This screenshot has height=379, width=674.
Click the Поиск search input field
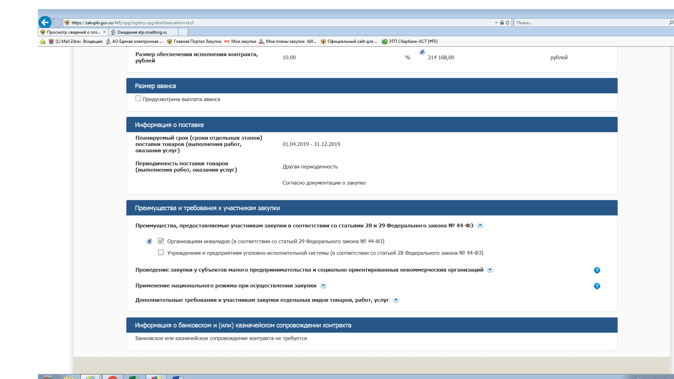[590, 22]
